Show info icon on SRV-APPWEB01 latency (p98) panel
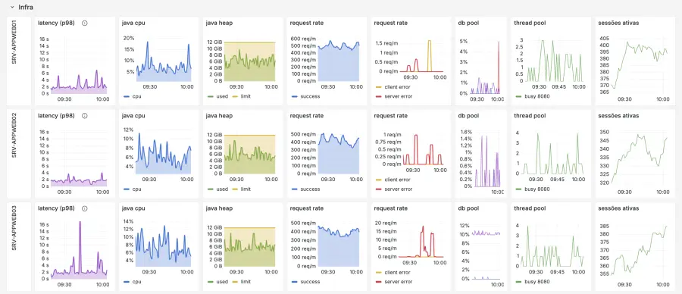Image resolution: width=682 pixels, height=294 pixels. coord(84,23)
